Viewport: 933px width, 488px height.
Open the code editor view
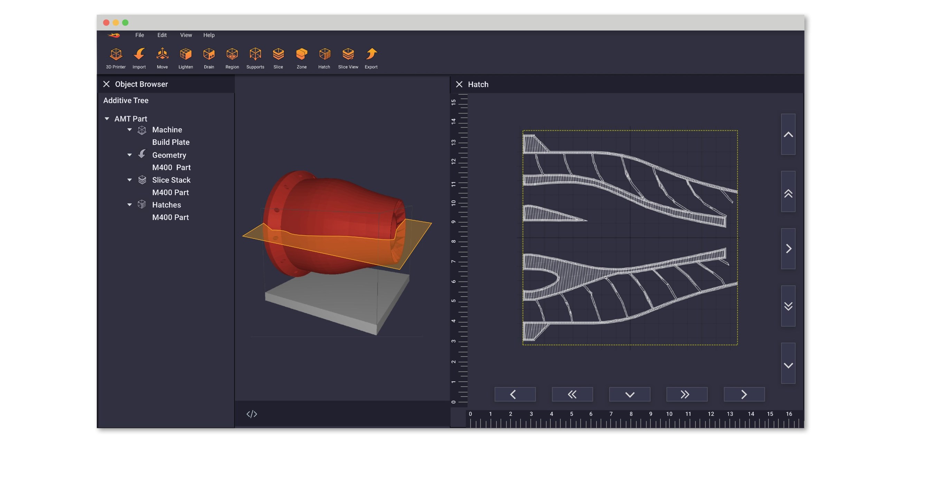(x=251, y=414)
